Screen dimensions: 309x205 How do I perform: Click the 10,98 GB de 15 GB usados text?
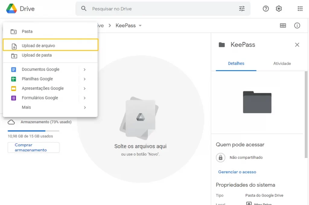click(x=30, y=136)
